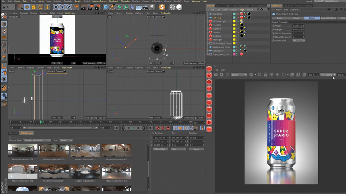Click Left Flag layer color swatch
The image size is (346, 194).
[x=234, y=18]
